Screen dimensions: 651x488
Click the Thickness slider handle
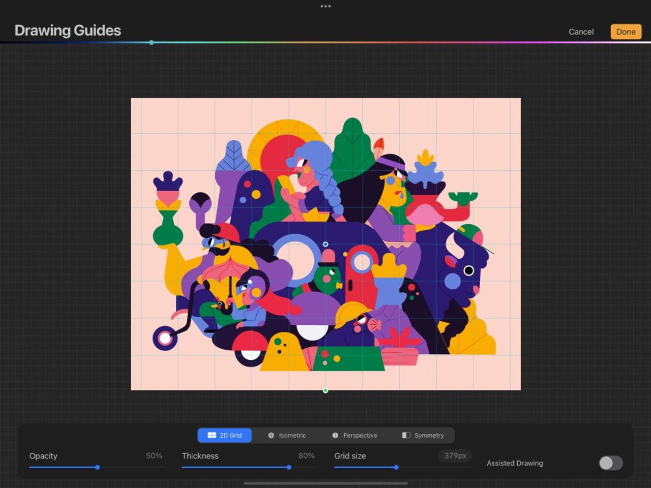(x=289, y=467)
